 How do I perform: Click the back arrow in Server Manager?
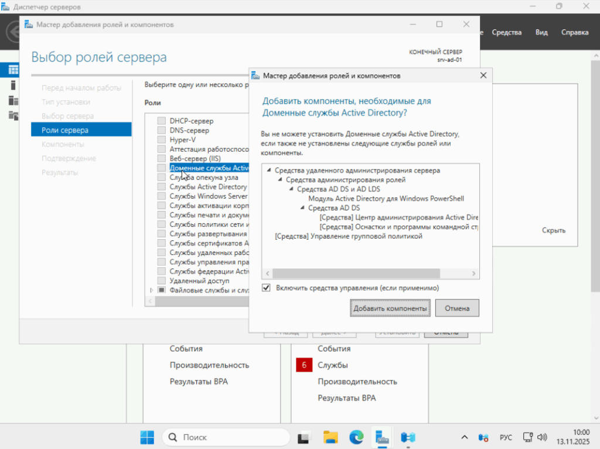13,32
